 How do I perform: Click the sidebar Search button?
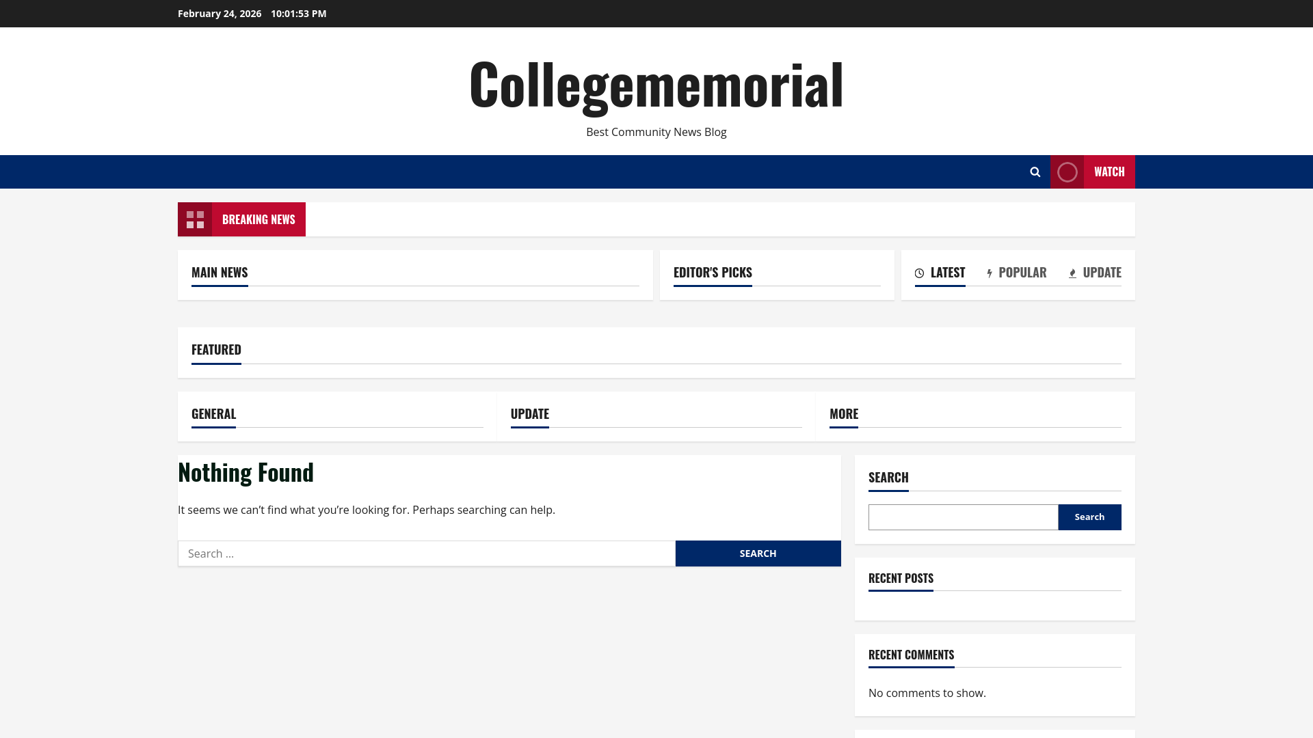coord(1089,517)
